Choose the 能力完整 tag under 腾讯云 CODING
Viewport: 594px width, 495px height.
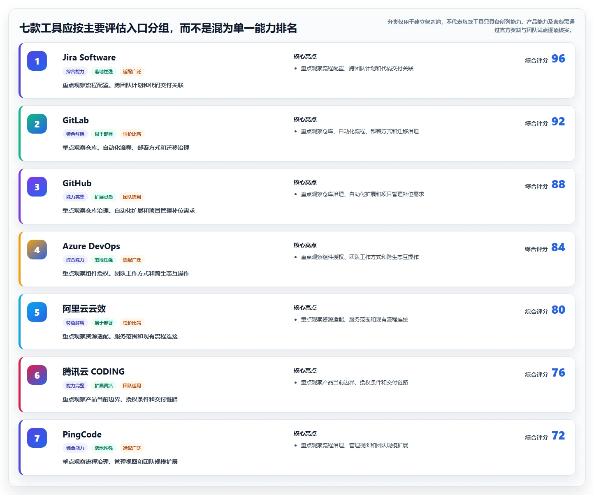pos(75,386)
